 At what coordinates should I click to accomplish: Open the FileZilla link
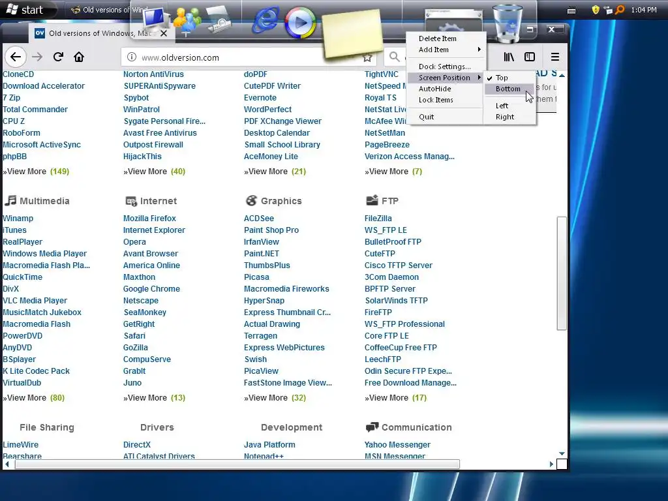click(378, 219)
